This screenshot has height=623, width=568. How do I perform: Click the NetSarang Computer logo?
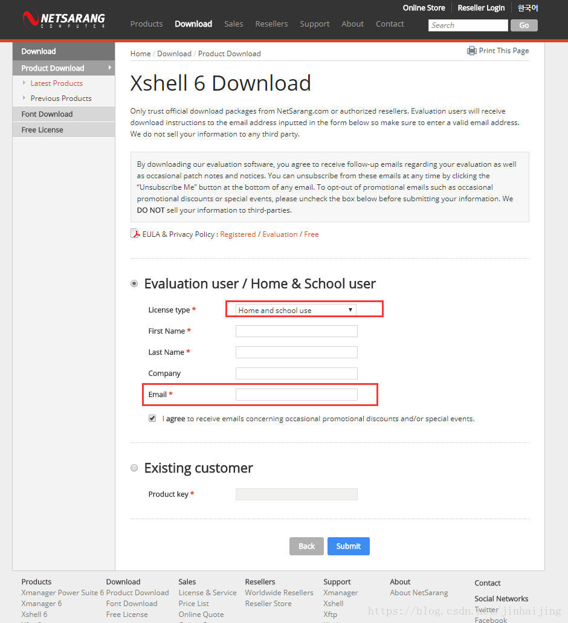[x=64, y=19]
